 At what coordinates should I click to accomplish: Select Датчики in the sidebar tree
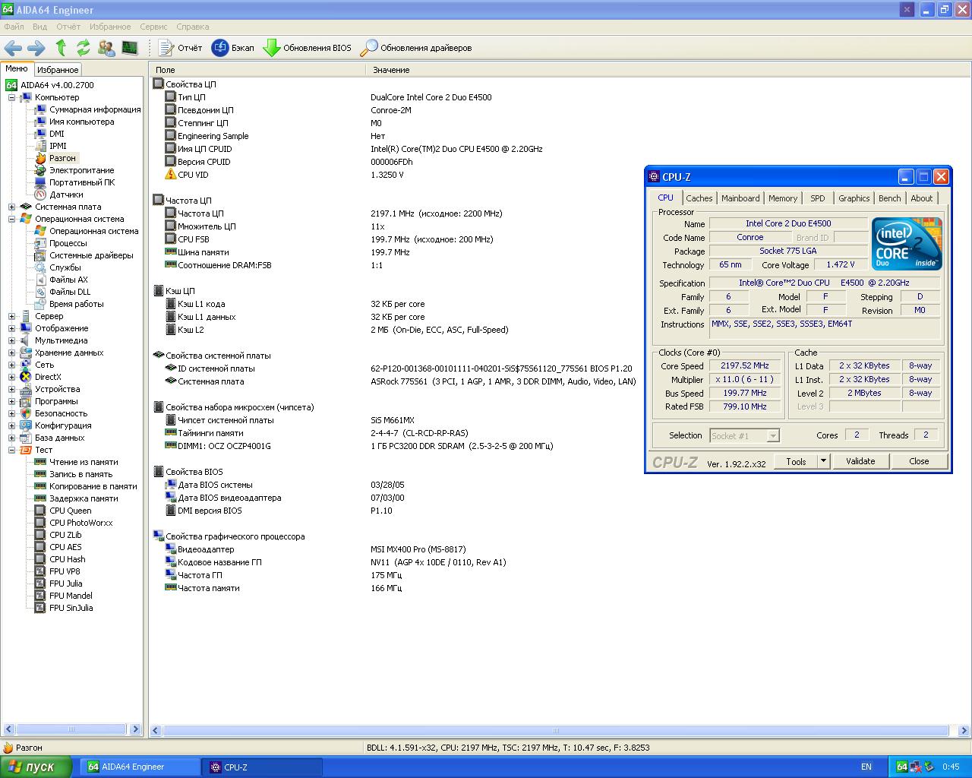point(66,194)
